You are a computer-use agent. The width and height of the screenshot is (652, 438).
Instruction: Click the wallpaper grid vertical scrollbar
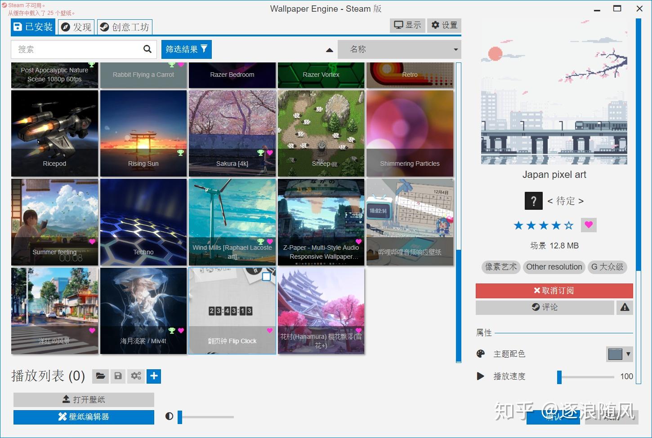click(459, 212)
